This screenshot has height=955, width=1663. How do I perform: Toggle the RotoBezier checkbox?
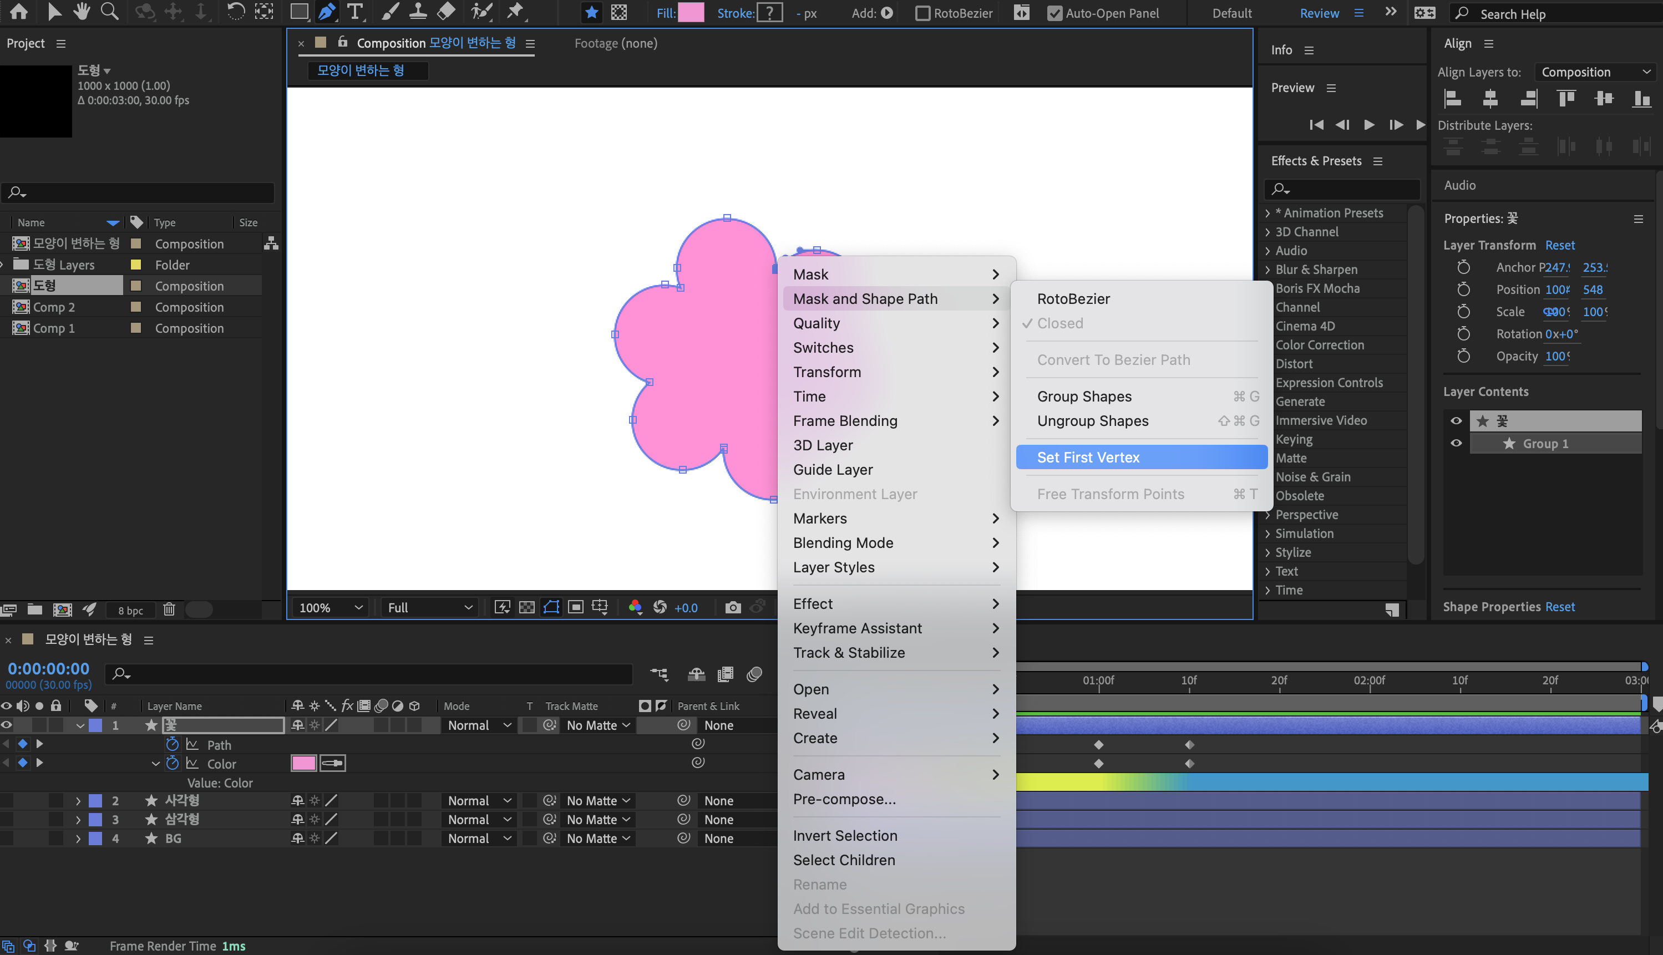click(922, 13)
